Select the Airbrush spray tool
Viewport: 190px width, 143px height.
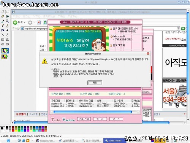pyautogui.click(x=3, y=30)
